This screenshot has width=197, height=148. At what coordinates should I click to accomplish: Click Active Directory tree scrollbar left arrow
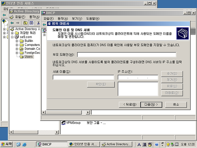pos(11,132)
